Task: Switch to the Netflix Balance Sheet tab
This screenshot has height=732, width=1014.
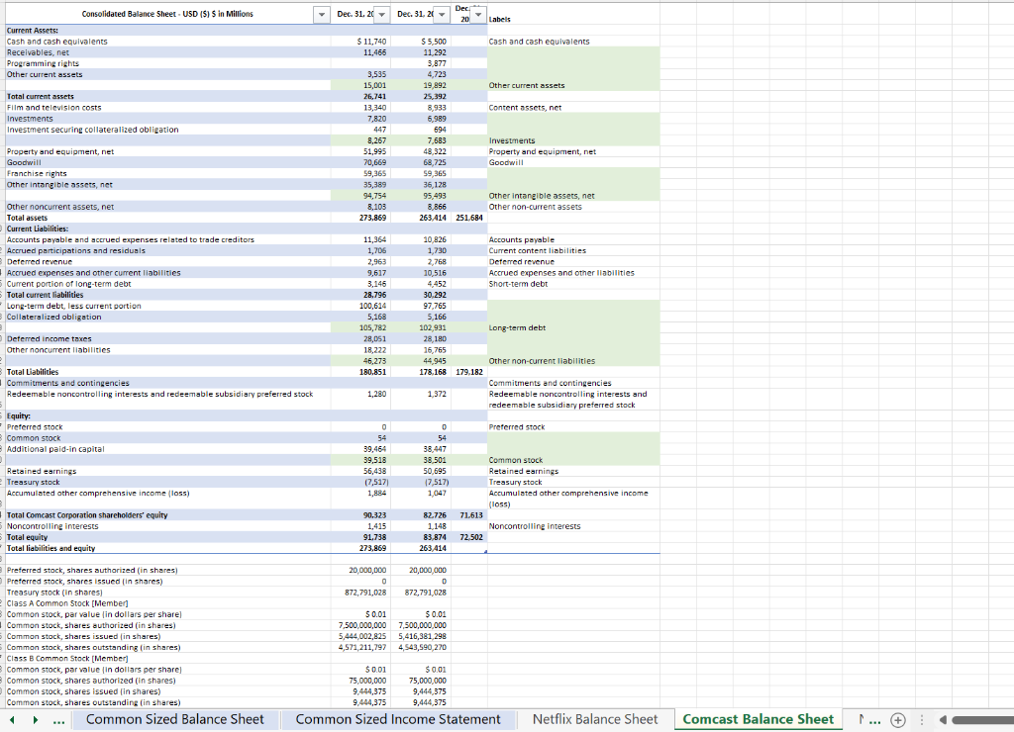Action: [x=595, y=719]
